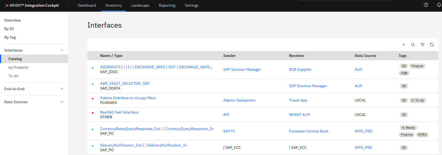Open the table search icon
This screenshot has width=442, height=155.
tap(413, 45)
